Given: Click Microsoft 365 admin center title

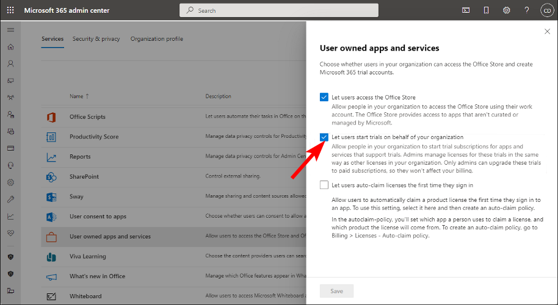Looking at the screenshot, I should [x=67, y=10].
